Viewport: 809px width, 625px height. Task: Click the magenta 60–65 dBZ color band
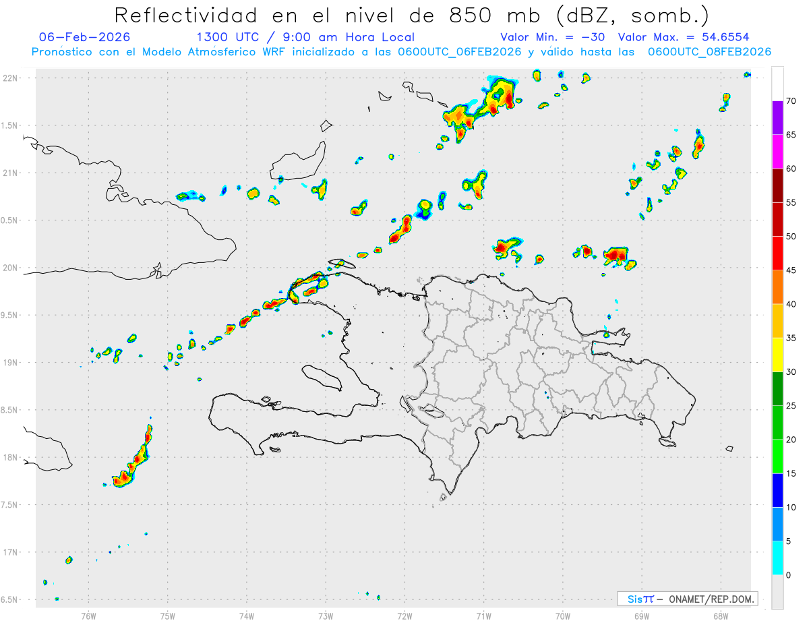click(778, 151)
